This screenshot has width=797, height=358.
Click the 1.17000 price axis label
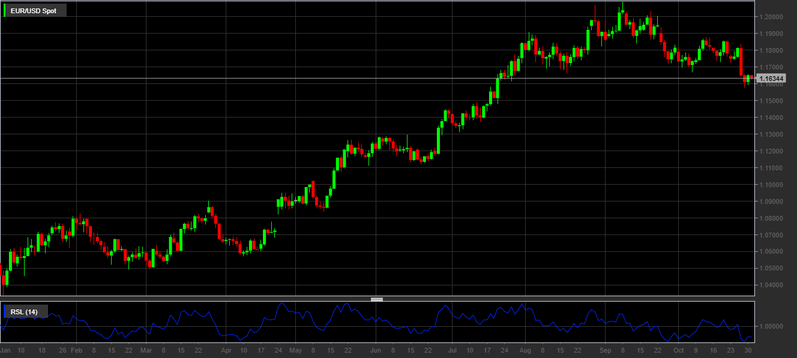click(x=772, y=67)
